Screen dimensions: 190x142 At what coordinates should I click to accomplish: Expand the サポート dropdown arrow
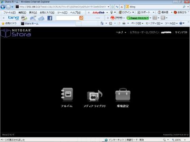point(154,12)
